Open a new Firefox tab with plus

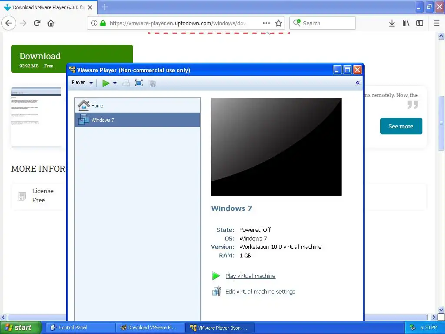click(105, 7)
